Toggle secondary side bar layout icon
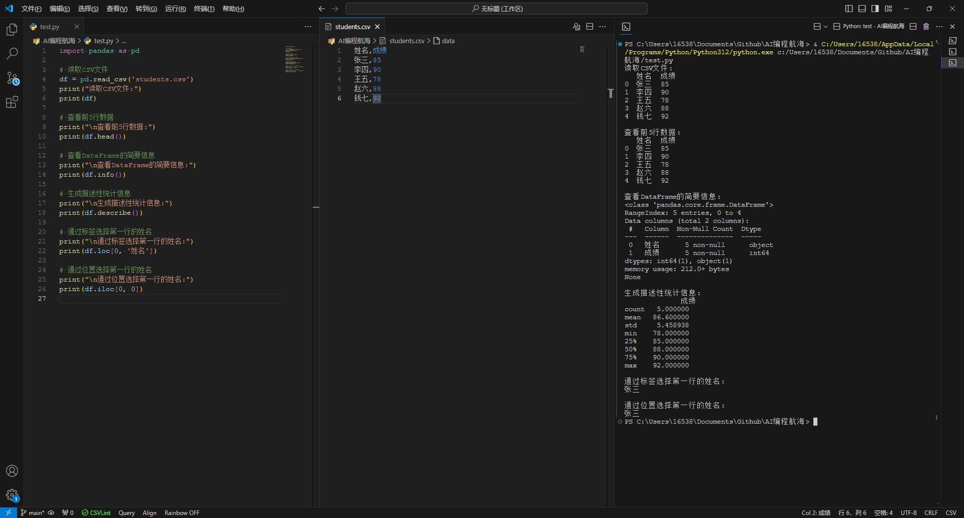 (x=875, y=9)
